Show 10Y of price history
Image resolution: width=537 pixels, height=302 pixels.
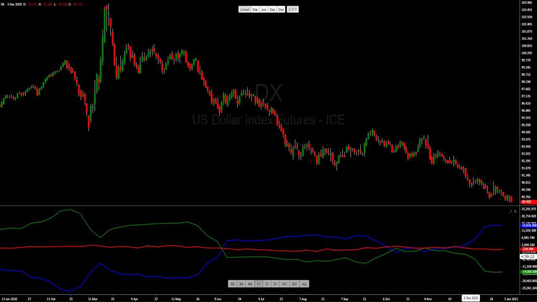[285, 284]
